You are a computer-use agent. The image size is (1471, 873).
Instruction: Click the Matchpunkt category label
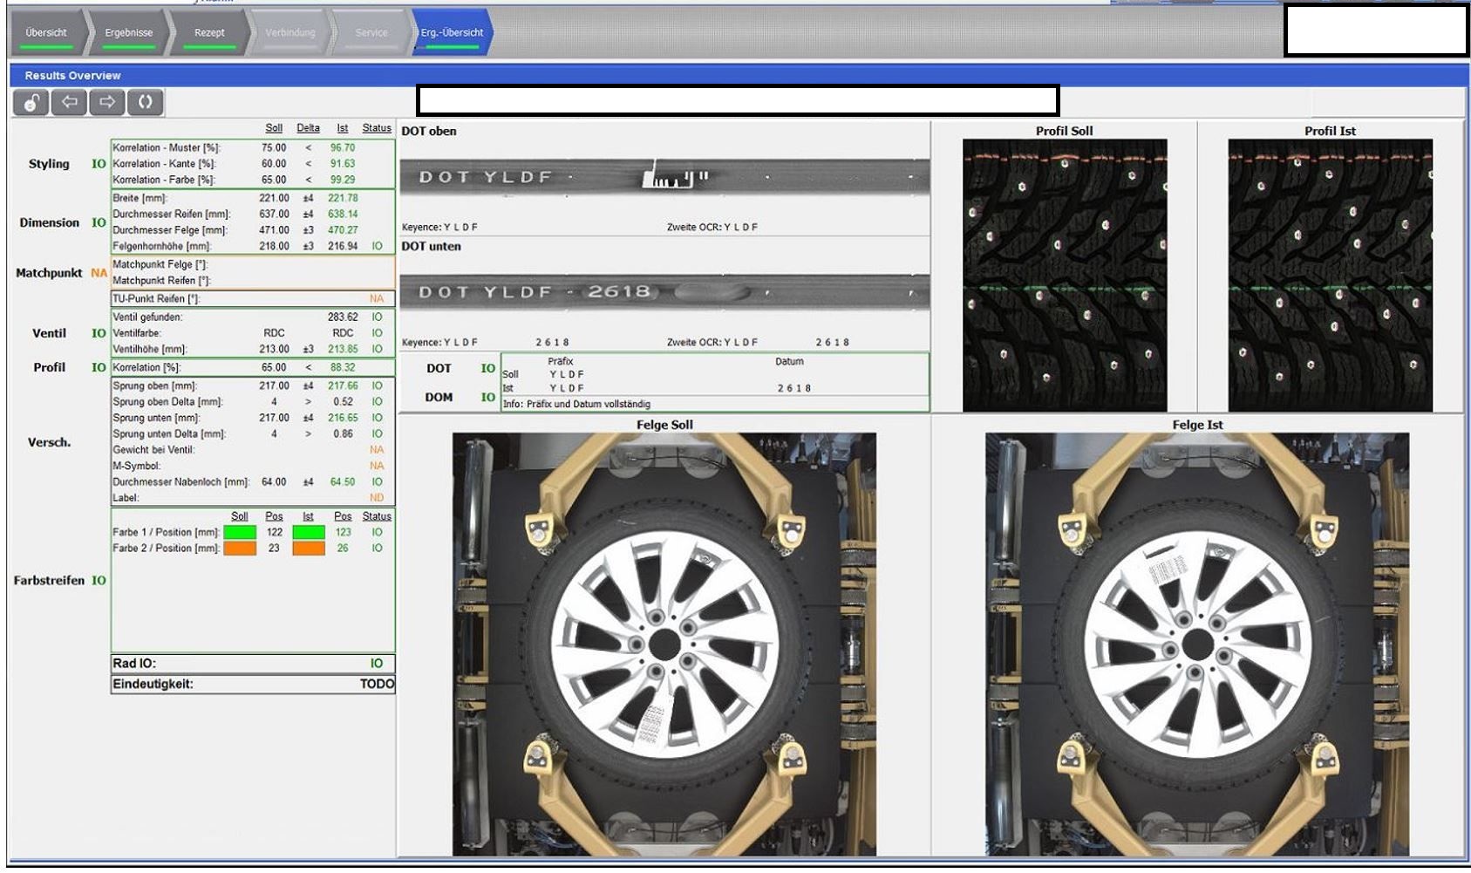pos(49,273)
